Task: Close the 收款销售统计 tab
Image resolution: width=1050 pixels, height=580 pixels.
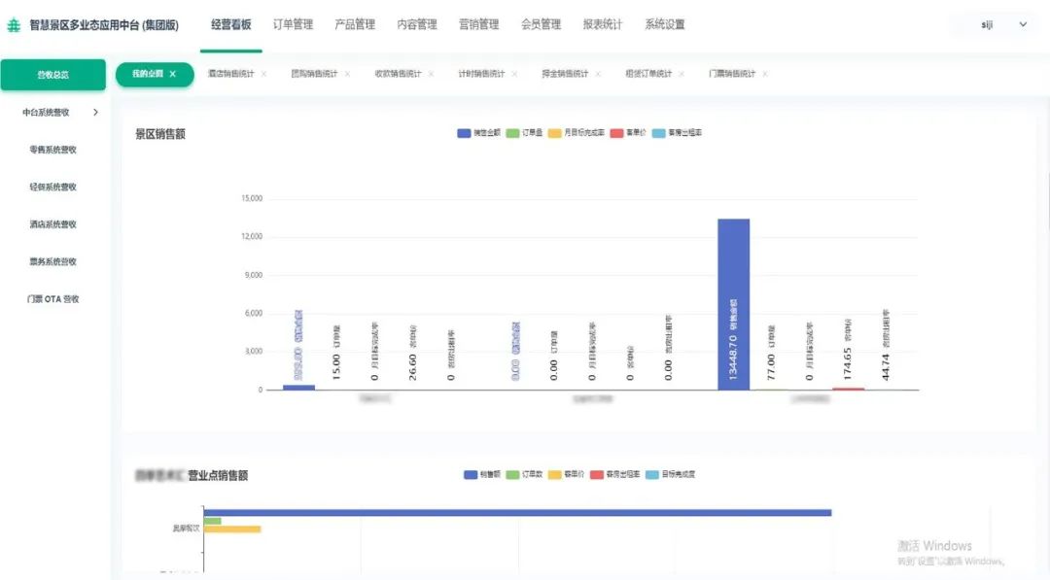Action: pos(431,74)
